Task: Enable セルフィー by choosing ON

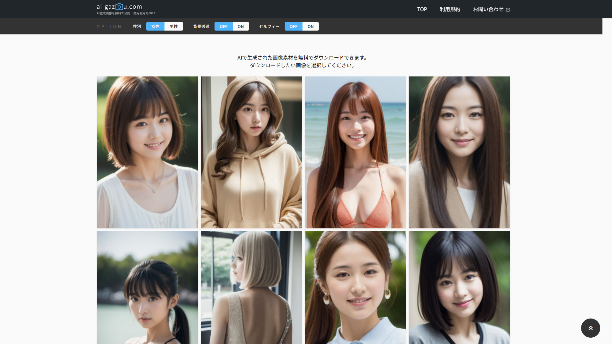Action: pos(310,26)
